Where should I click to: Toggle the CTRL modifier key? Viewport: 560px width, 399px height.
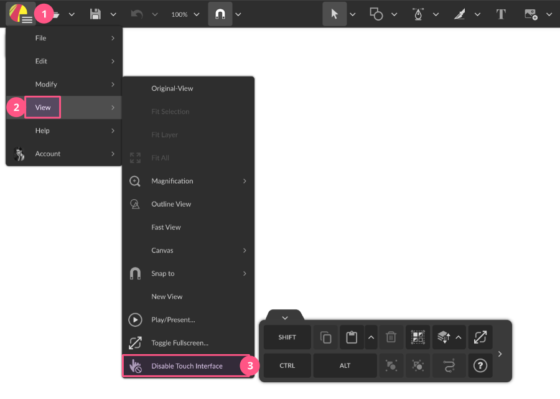tap(287, 366)
